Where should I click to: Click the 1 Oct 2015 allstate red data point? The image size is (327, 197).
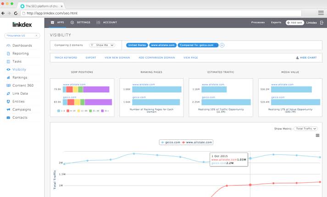point(250,185)
